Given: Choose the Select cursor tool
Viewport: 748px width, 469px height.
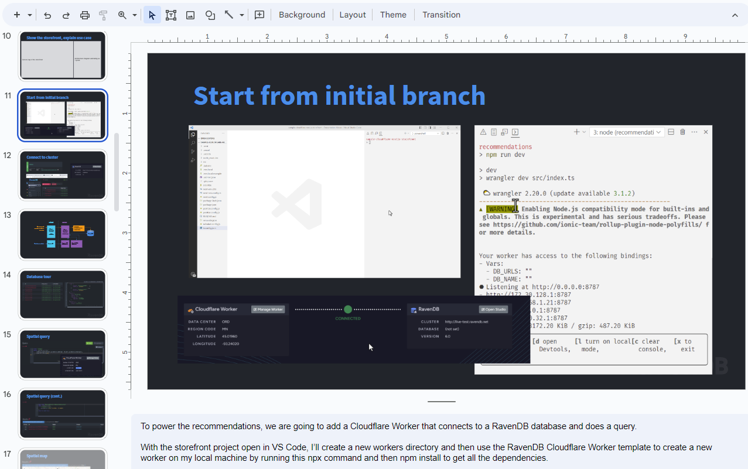Looking at the screenshot, I should [152, 15].
